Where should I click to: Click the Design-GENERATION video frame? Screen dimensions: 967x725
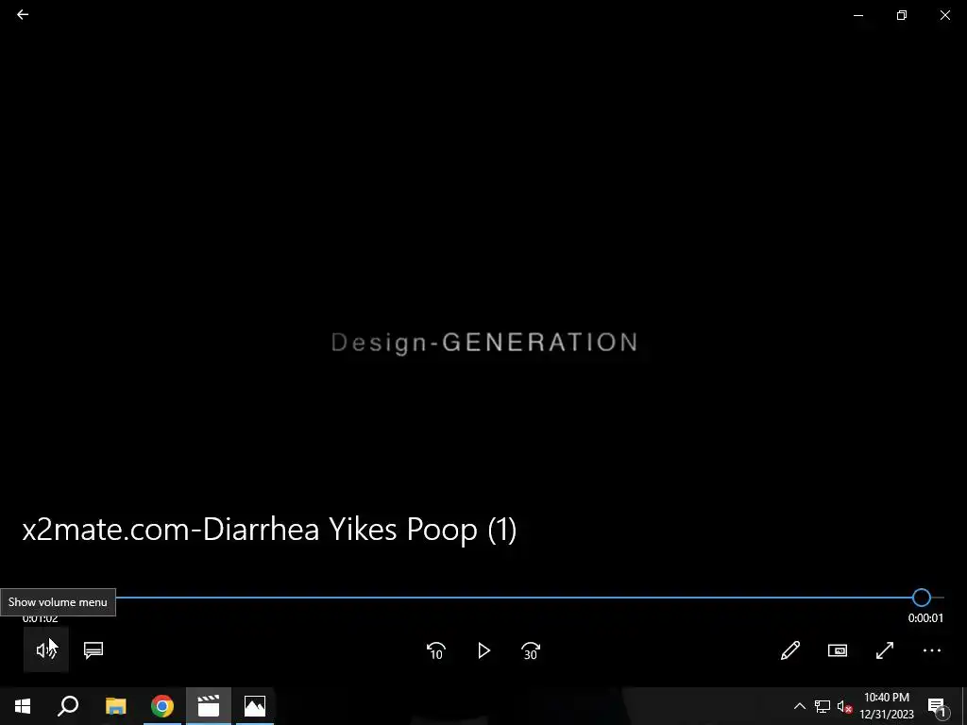(x=484, y=342)
